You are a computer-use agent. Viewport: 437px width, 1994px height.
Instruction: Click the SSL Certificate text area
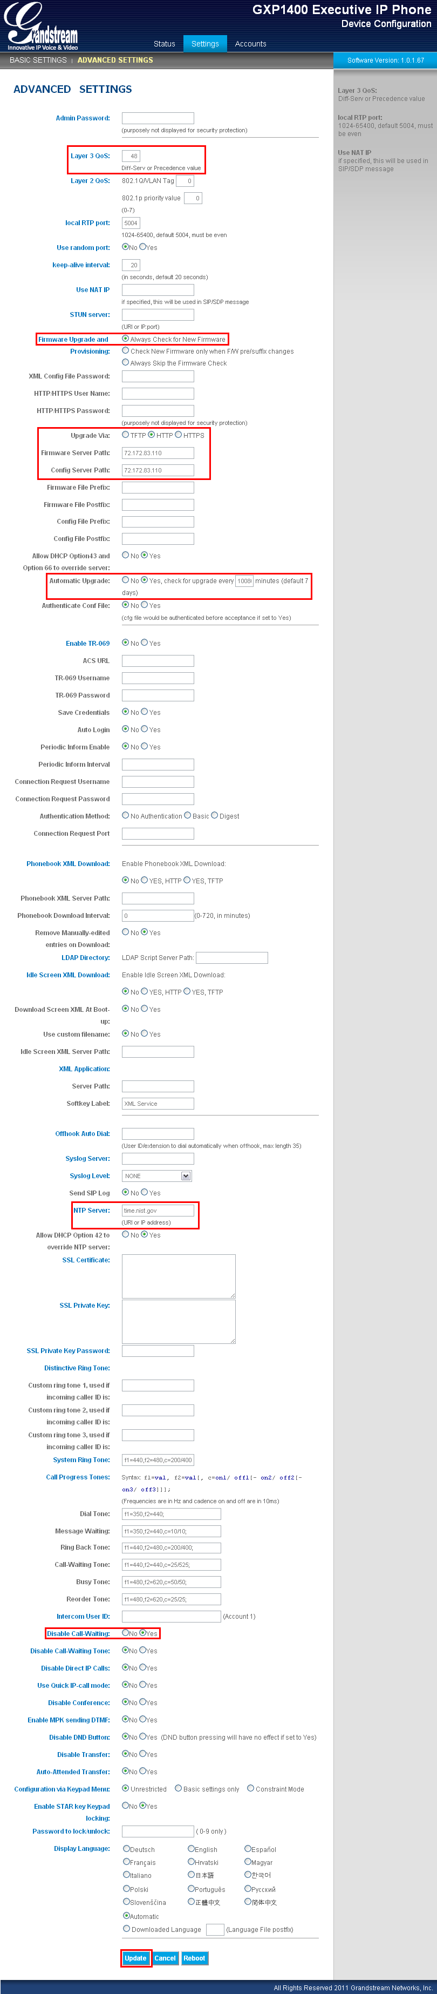pyautogui.click(x=178, y=1276)
